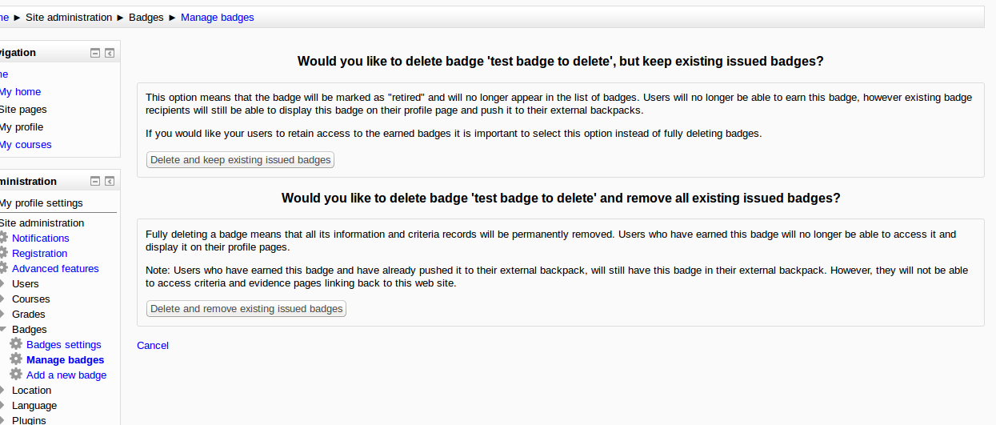Hide the Navigation block with the minus icon
This screenshot has width=996, height=425.
click(x=95, y=53)
